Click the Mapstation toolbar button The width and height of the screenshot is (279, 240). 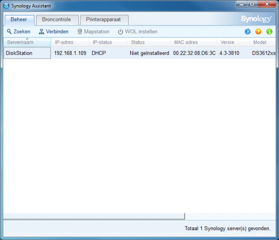(93, 32)
